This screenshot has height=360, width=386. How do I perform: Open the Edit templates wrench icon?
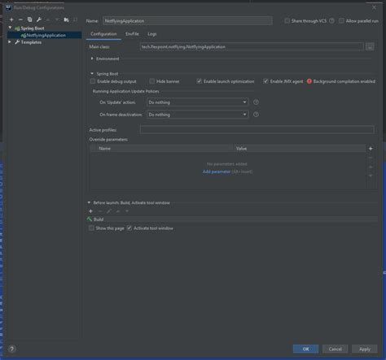click(39, 20)
